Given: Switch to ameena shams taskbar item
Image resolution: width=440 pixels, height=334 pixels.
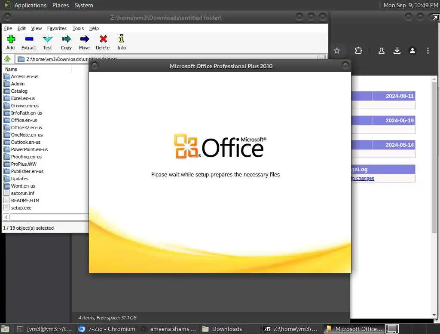Looking at the screenshot, I should 168,329.
